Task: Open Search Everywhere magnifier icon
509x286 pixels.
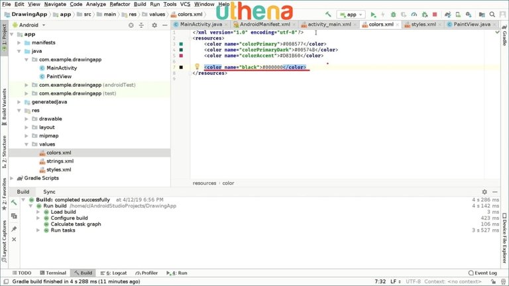Action: (x=492, y=14)
